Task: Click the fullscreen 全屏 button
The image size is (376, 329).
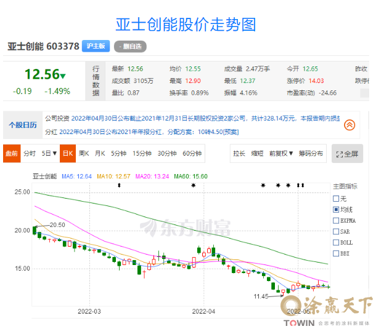Action: pos(347,154)
